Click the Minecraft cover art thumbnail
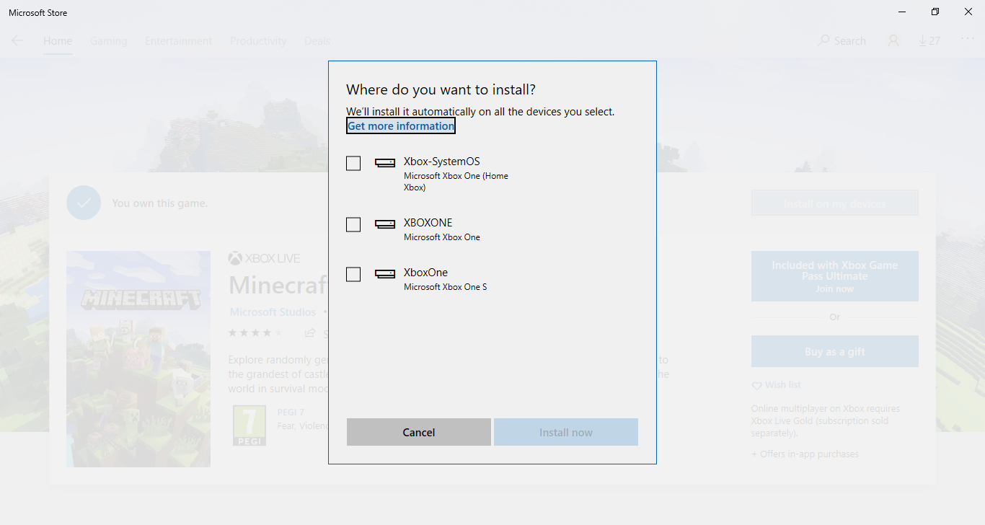Viewport: 985px width, 525px height. (138, 359)
